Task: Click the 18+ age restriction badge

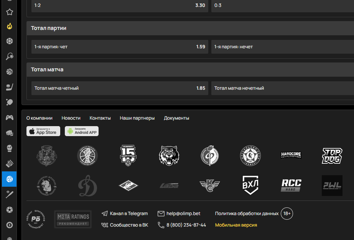Action: pyautogui.click(x=287, y=214)
